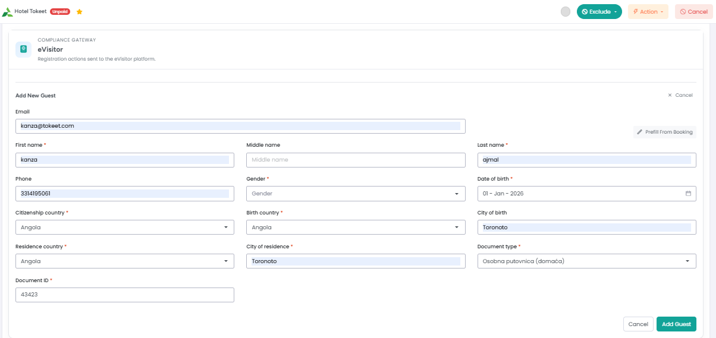Open the date of birth calendar icon
This screenshot has height=338, width=716.
tap(688, 194)
